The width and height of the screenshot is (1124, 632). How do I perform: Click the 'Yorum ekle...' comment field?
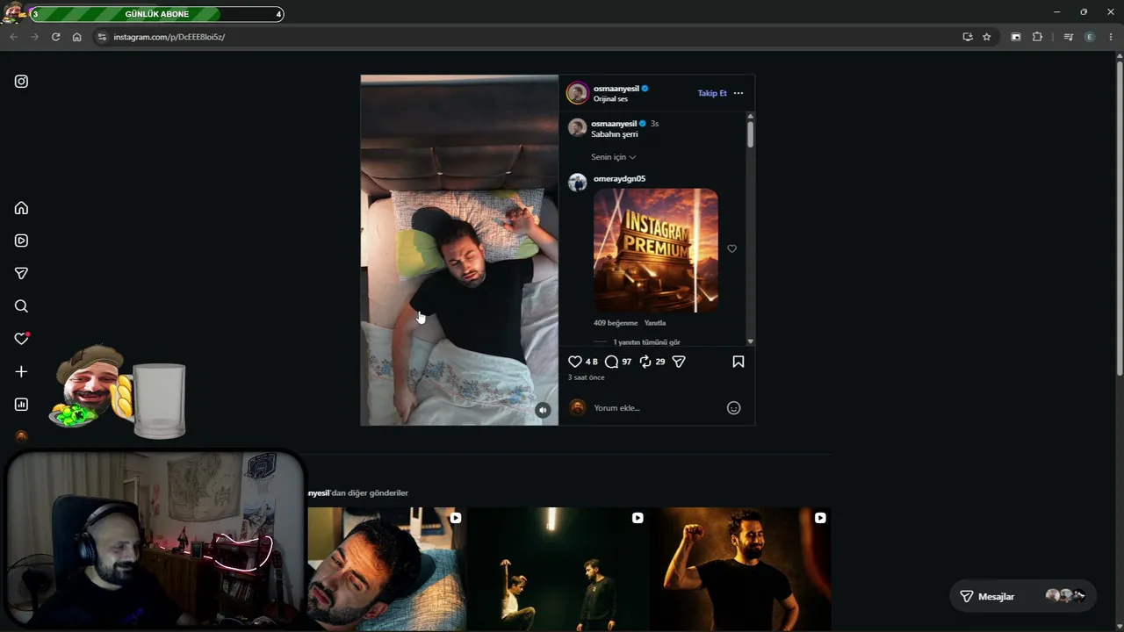click(x=654, y=408)
